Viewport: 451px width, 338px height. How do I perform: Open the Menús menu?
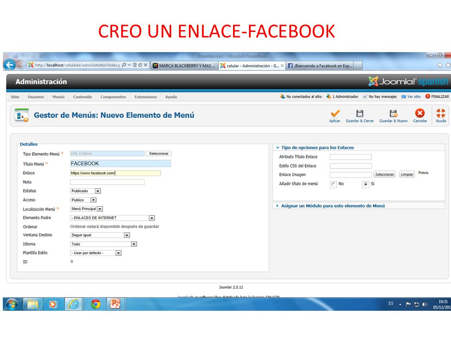tap(58, 97)
